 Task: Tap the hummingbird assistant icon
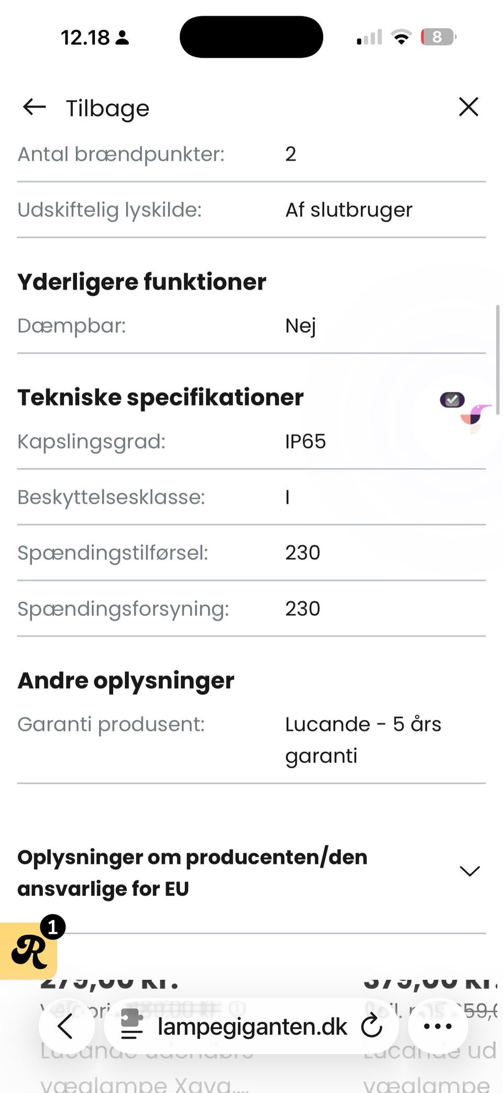476,417
